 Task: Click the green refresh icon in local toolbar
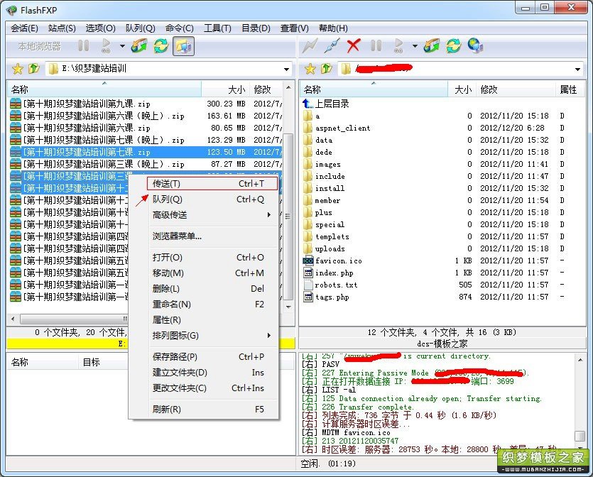(x=160, y=48)
